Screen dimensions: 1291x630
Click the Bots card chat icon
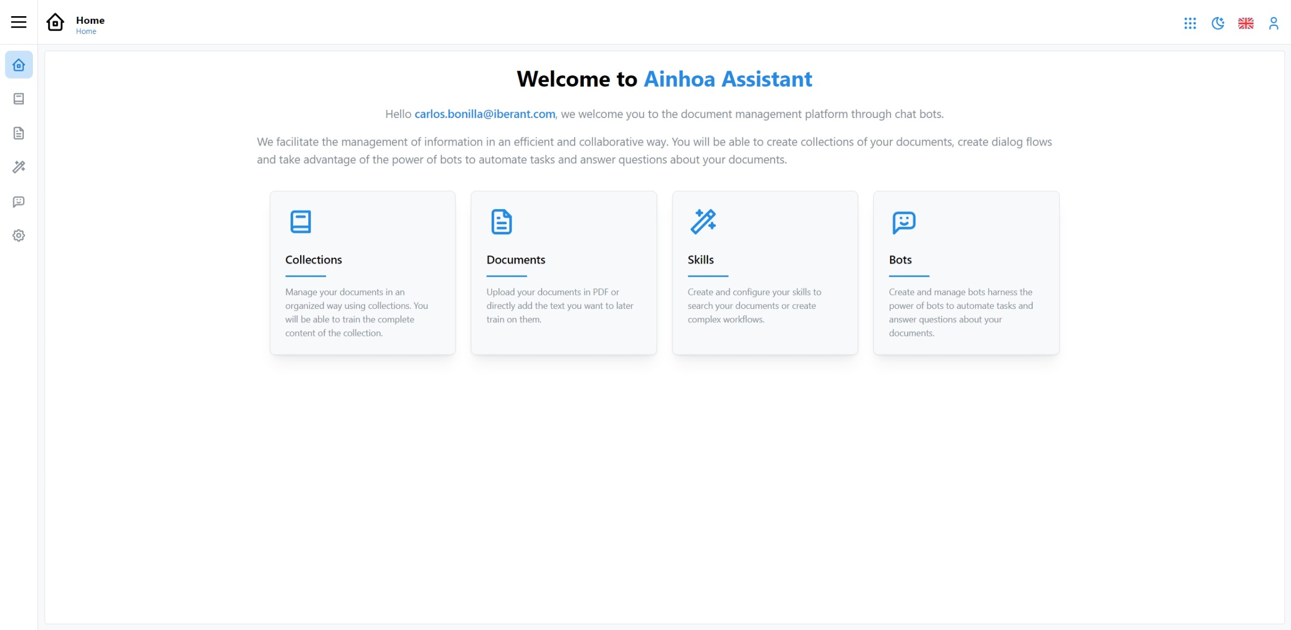tap(904, 222)
